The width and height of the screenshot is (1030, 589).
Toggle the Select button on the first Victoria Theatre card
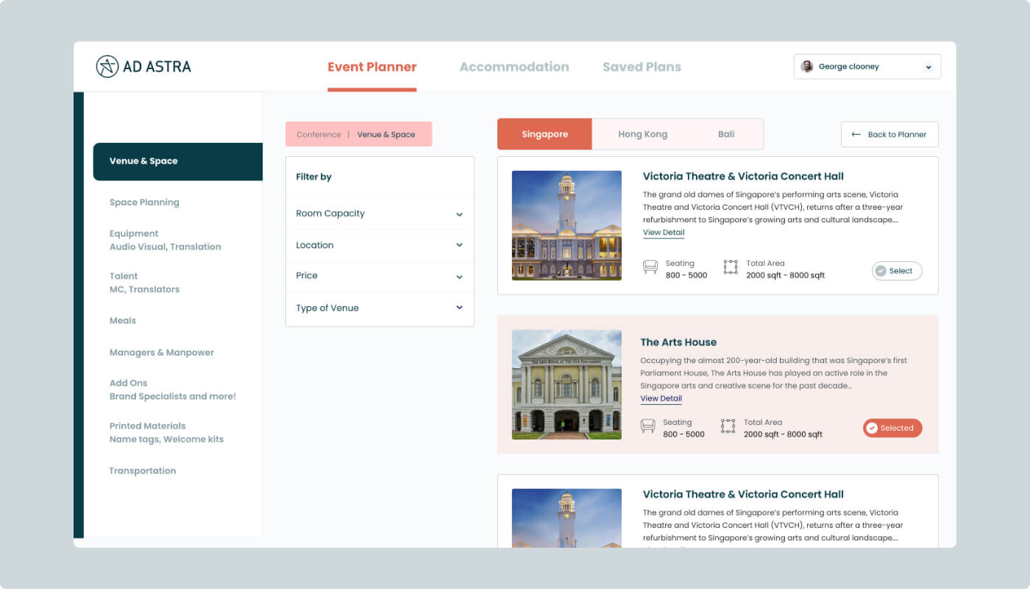(x=897, y=271)
